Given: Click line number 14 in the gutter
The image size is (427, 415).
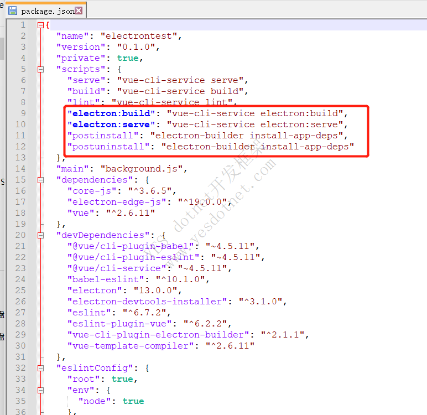Looking at the screenshot, I should point(20,169).
